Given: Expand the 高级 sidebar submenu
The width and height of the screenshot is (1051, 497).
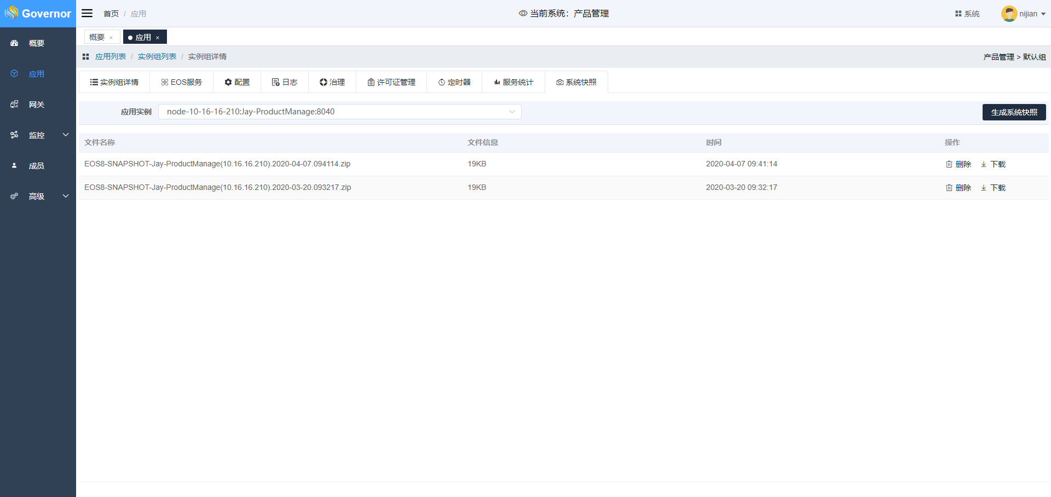Looking at the screenshot, I should click(66, 196).
